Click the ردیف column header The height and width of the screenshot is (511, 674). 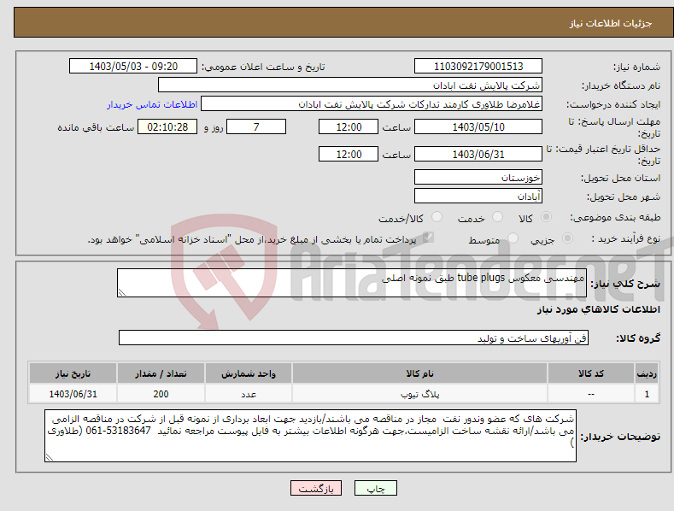click(x=647, y=373)
